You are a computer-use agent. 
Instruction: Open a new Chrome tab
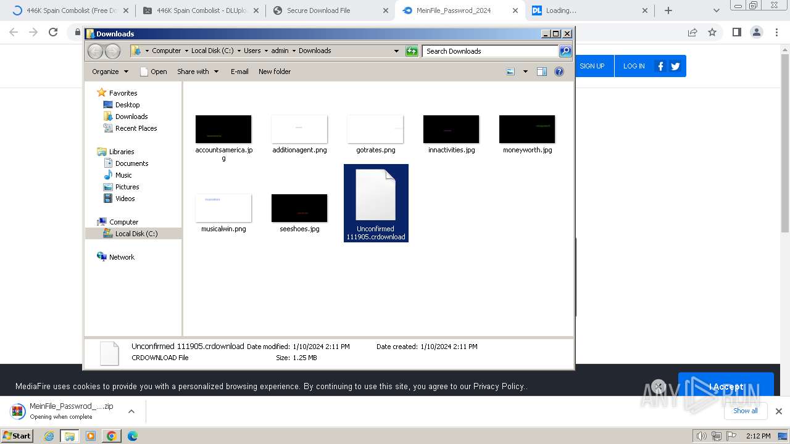click(668, 10)
